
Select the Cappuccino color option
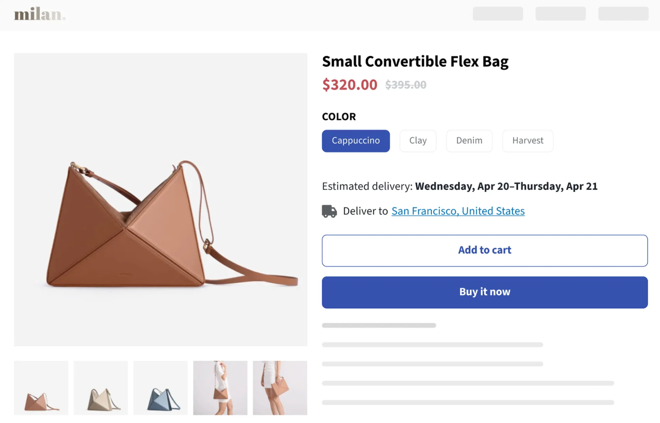coord(356,141)
